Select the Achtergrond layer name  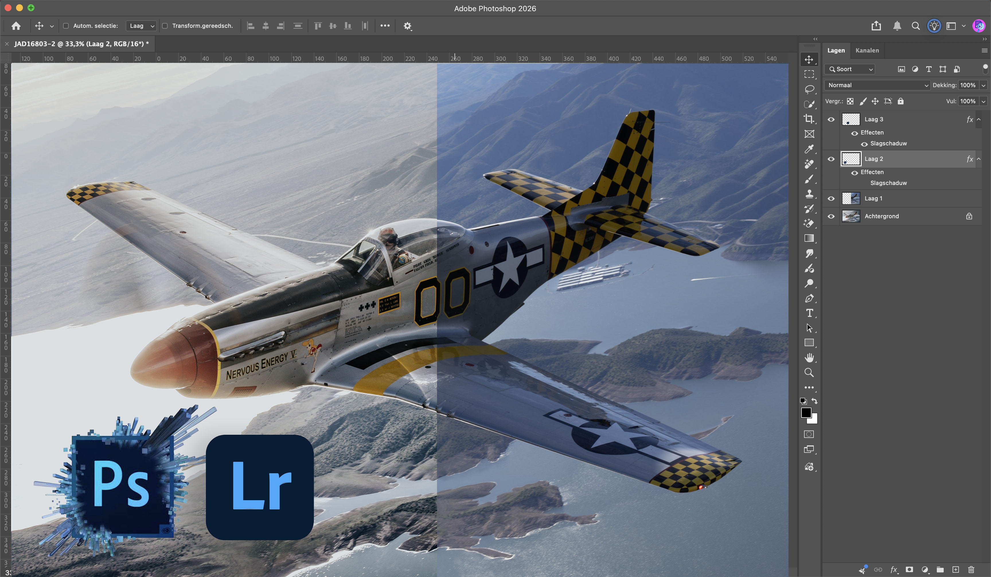[x=882, y=216]
